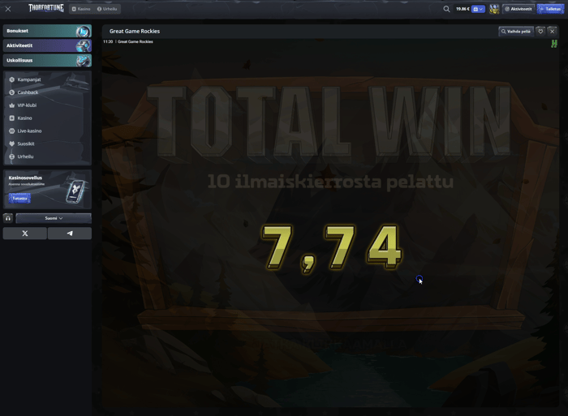Image resolution: width=568 pixels, height=416 pixels.
Task: Open the Urheilu tab in the top bar
Action: coord(107,9)
